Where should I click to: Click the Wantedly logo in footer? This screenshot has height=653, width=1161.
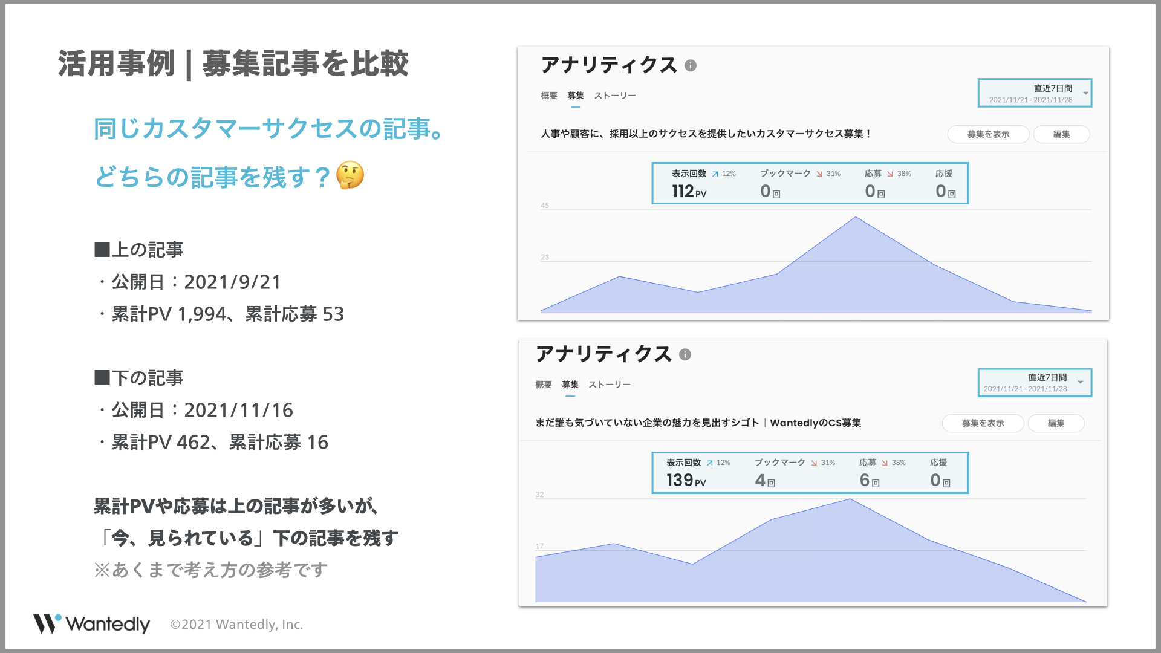(91, 623)
